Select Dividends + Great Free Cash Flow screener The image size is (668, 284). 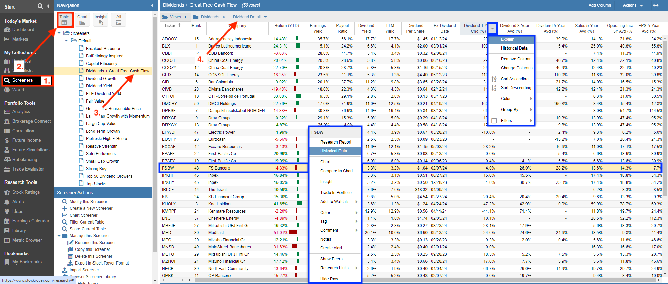coord(117,71)
